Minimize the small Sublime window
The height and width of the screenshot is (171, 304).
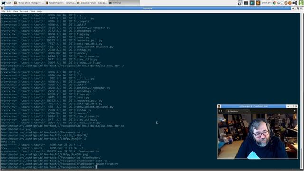(x=291, y=106)
